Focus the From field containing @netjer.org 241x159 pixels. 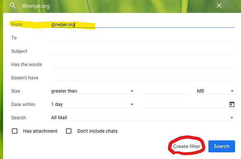143,24
